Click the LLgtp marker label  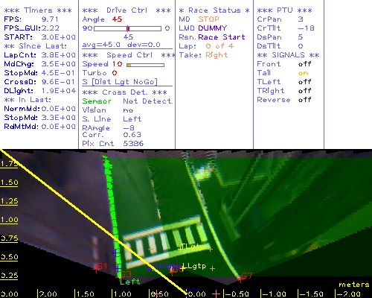[194, 266]
